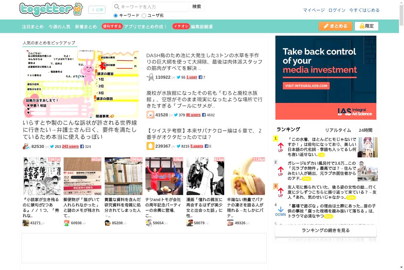Click author avatar next to 239367 pv

[150, 146]
